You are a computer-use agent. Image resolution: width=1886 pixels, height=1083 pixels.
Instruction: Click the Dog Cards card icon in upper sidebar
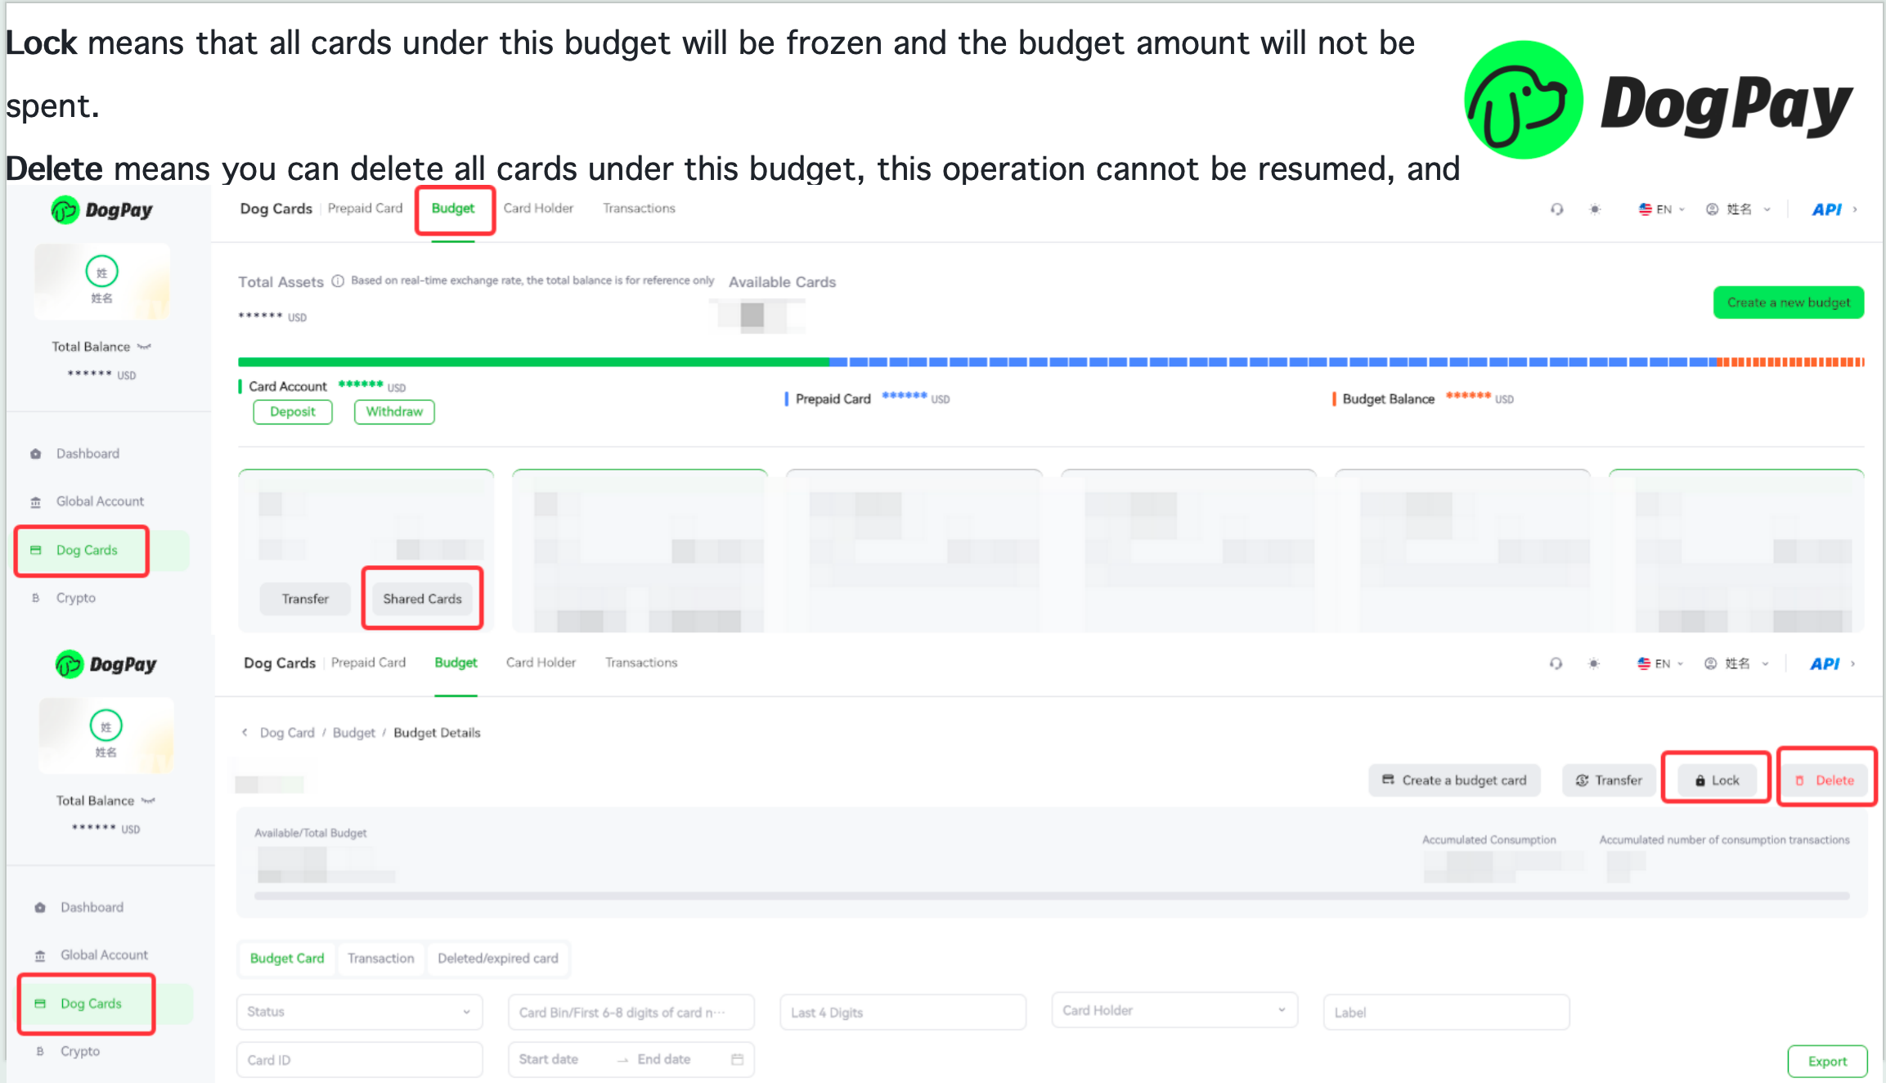point(36,550)
